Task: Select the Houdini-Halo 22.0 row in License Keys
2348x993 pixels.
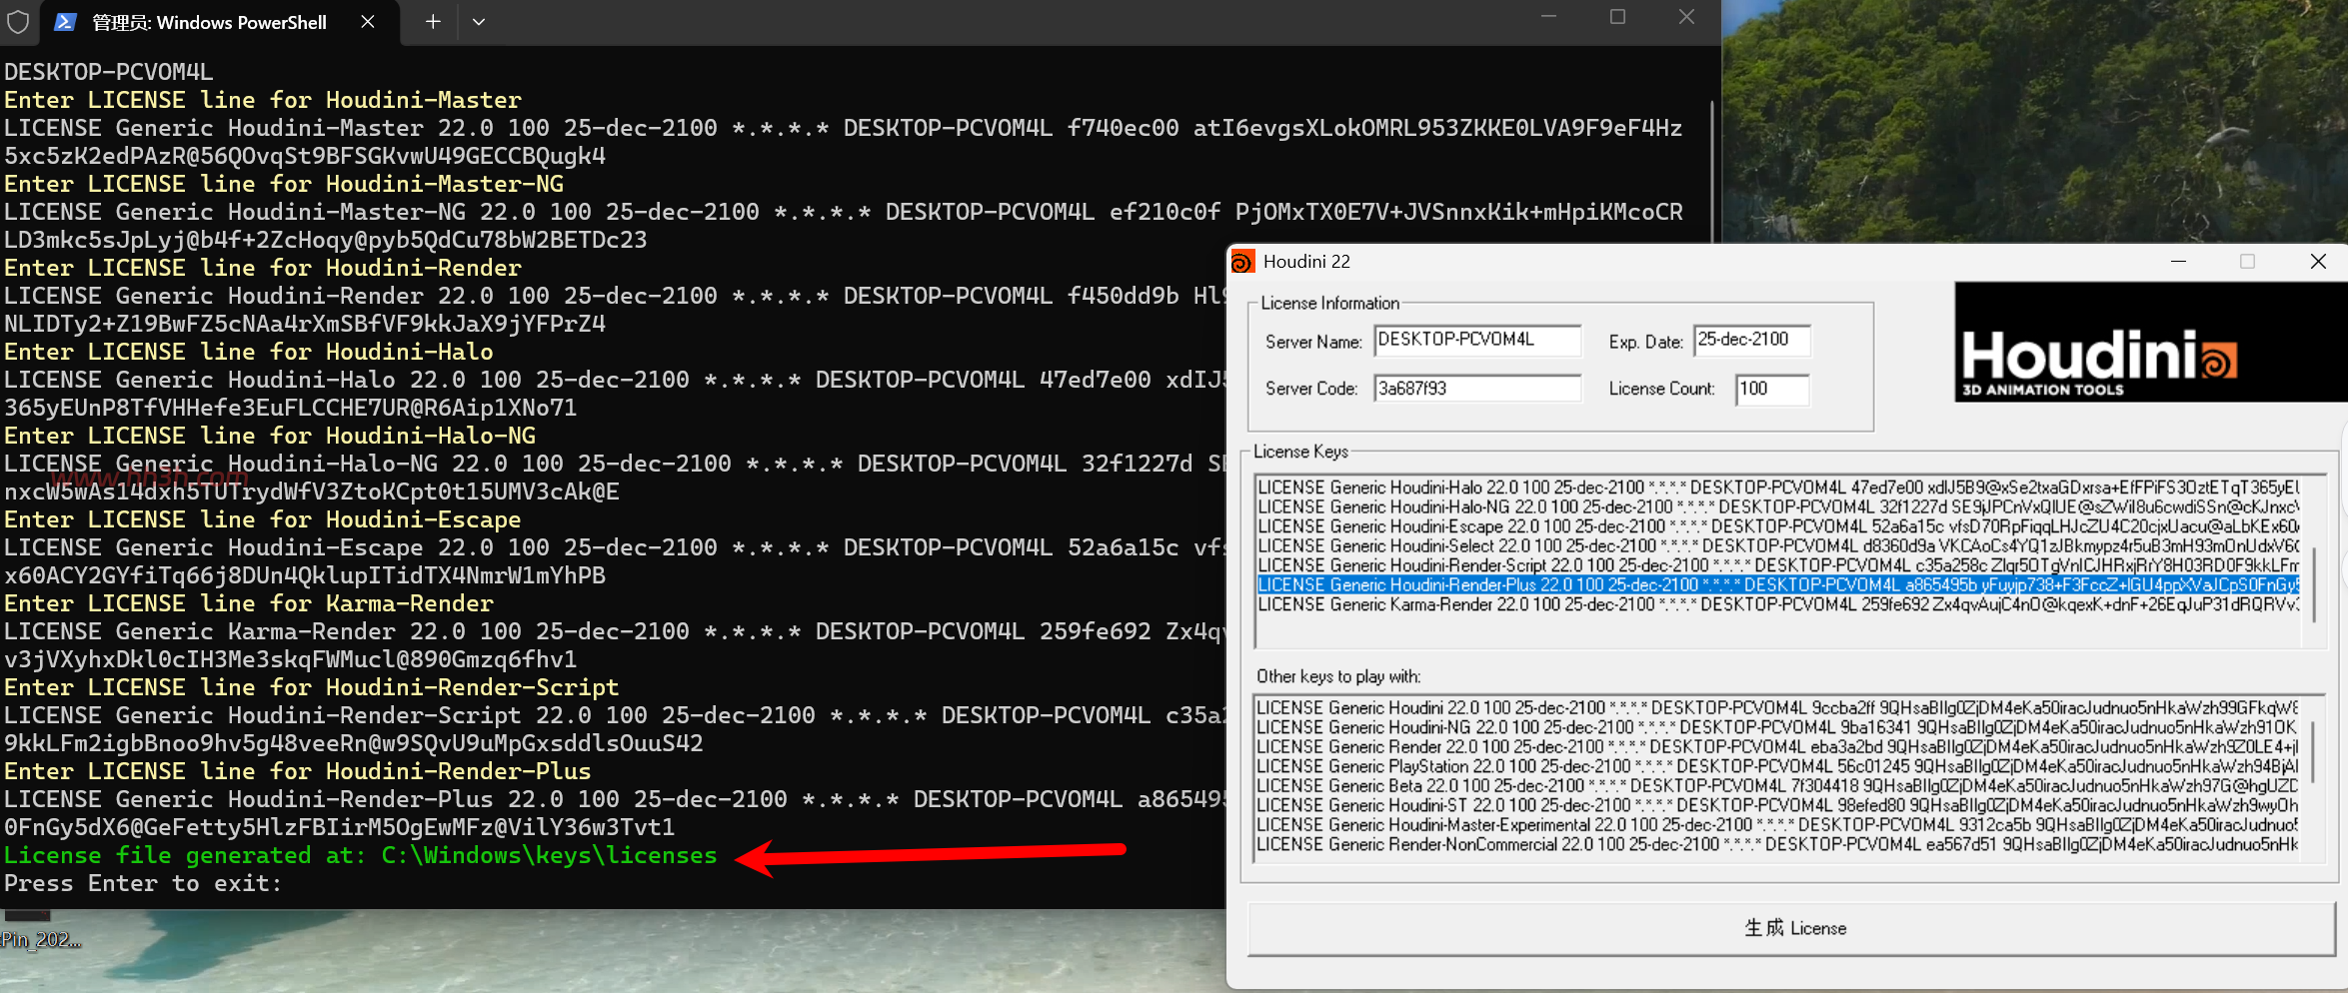Action: pos(1778,488)
